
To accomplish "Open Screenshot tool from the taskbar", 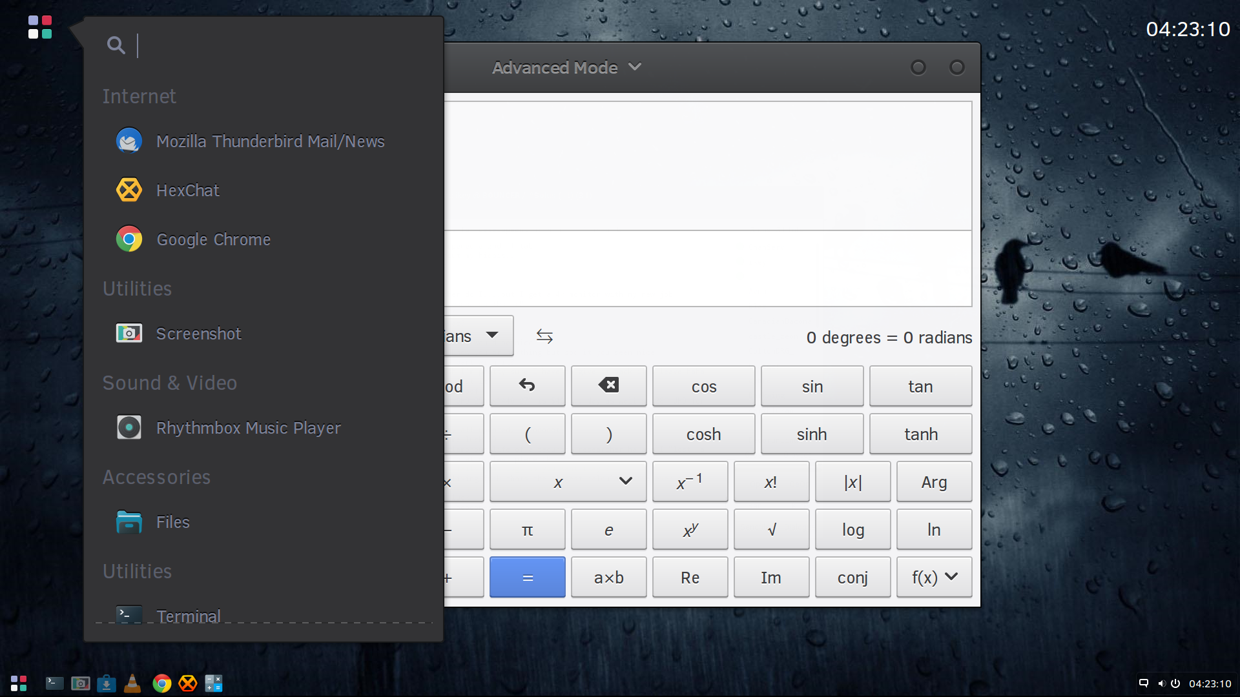I will tap(81, 683).
